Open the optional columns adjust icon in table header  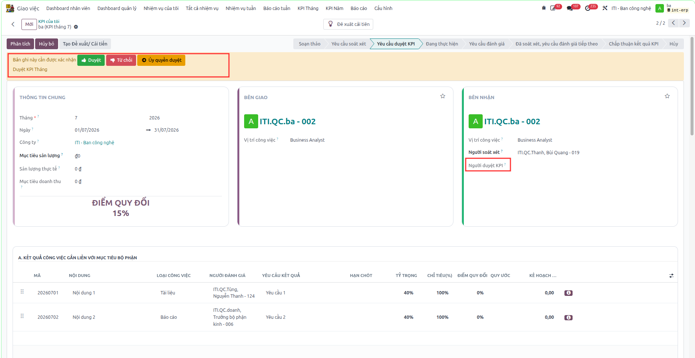671,276
